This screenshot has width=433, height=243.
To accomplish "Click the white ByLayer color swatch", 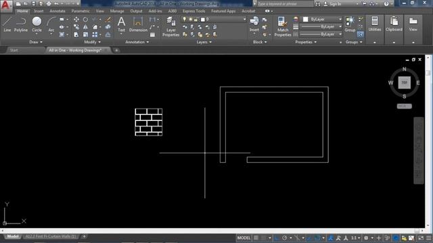I will coord(305,20).
